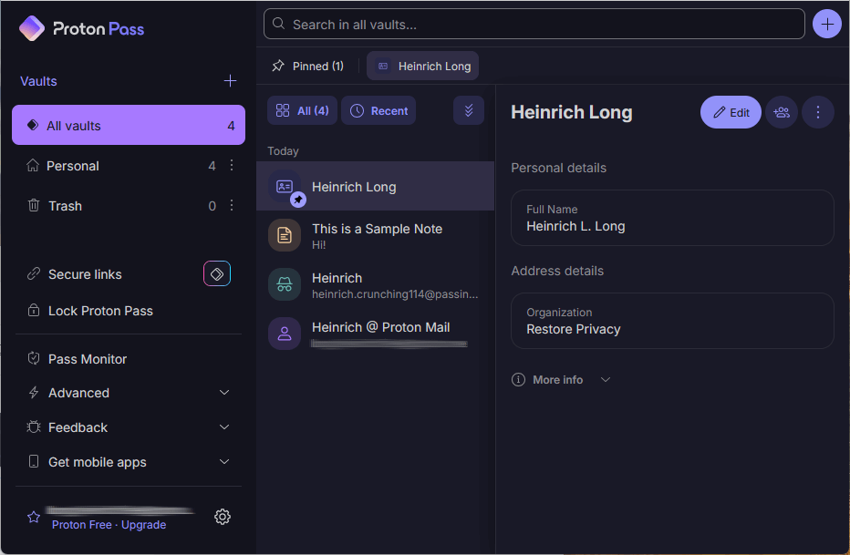The height and width of the screenshot is (555, 850).
Task: Click the Lock Proton Pass padlock icon
Action: click(x=34, y=310)
